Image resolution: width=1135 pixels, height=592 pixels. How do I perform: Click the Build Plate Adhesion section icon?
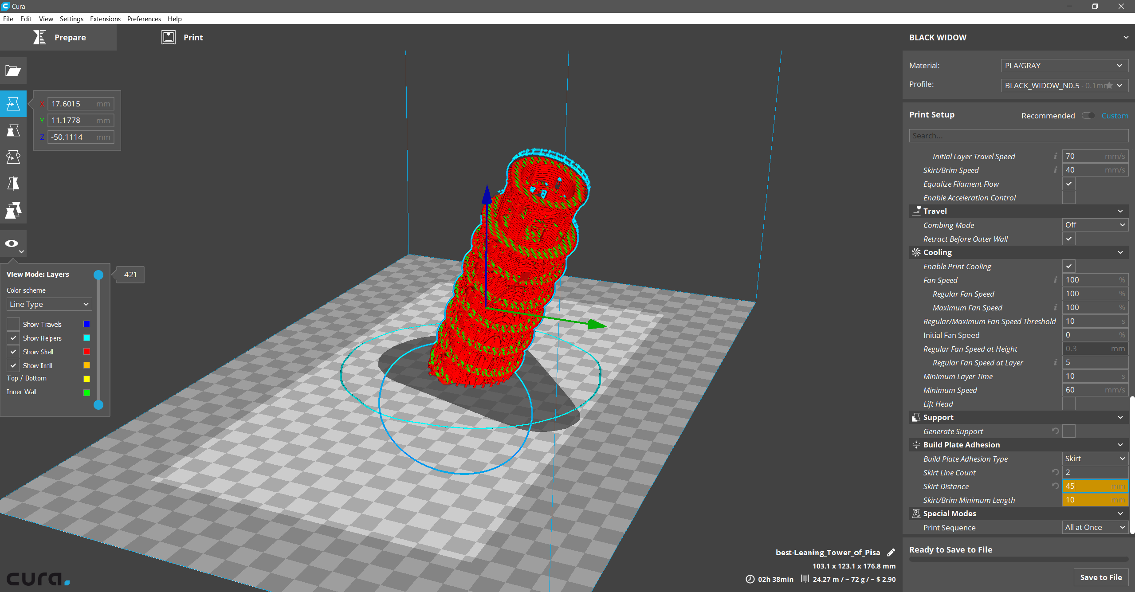[916, 445]
